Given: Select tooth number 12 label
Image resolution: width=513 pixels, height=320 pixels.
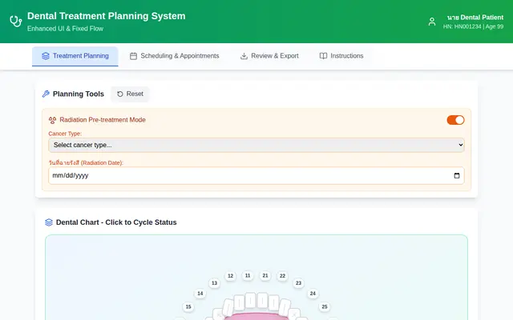Looking at the screenshot, I should pyautogui.click(x=230, y=276).
